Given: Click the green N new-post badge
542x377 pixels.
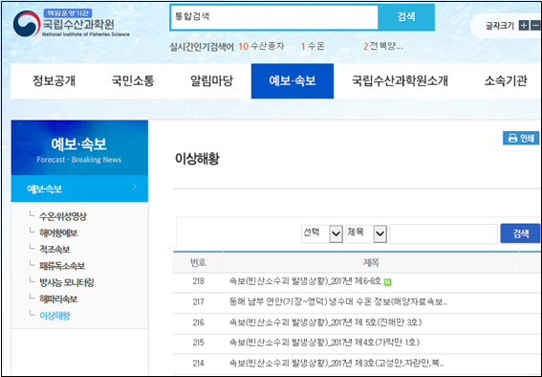Looking at the screenshot, I should (387, 282).
